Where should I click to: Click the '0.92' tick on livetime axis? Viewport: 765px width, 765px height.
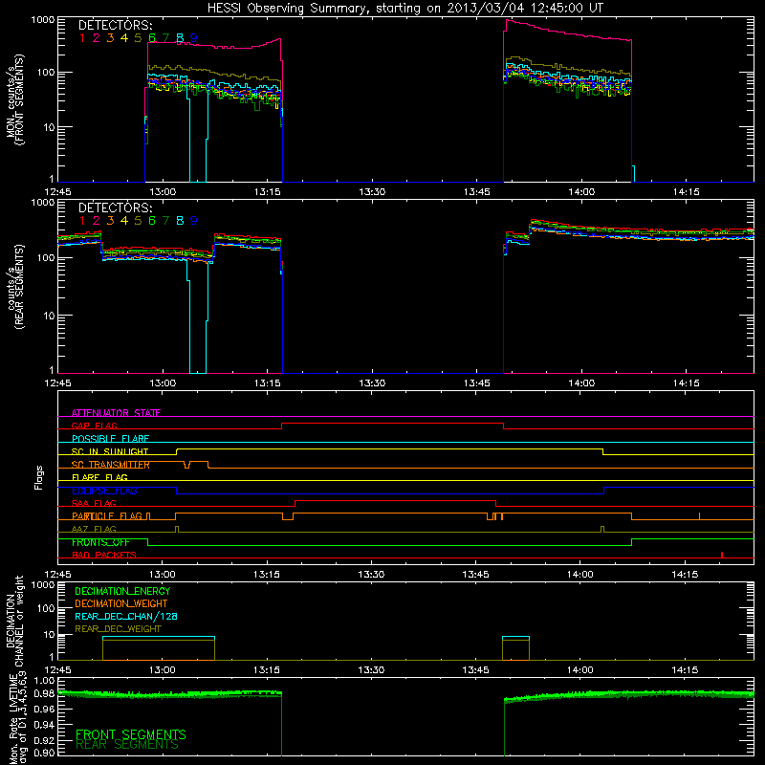45,740
